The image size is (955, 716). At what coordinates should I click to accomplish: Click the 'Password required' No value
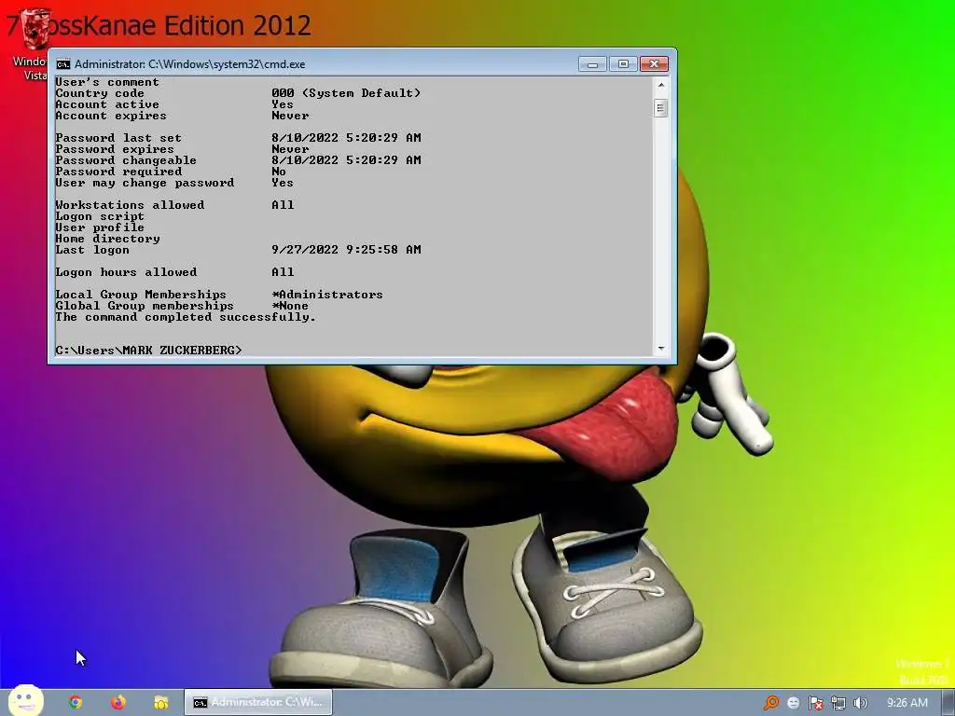[x=279, y=172]
